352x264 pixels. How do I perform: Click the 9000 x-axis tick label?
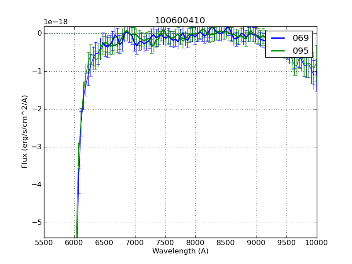point(256,242)
